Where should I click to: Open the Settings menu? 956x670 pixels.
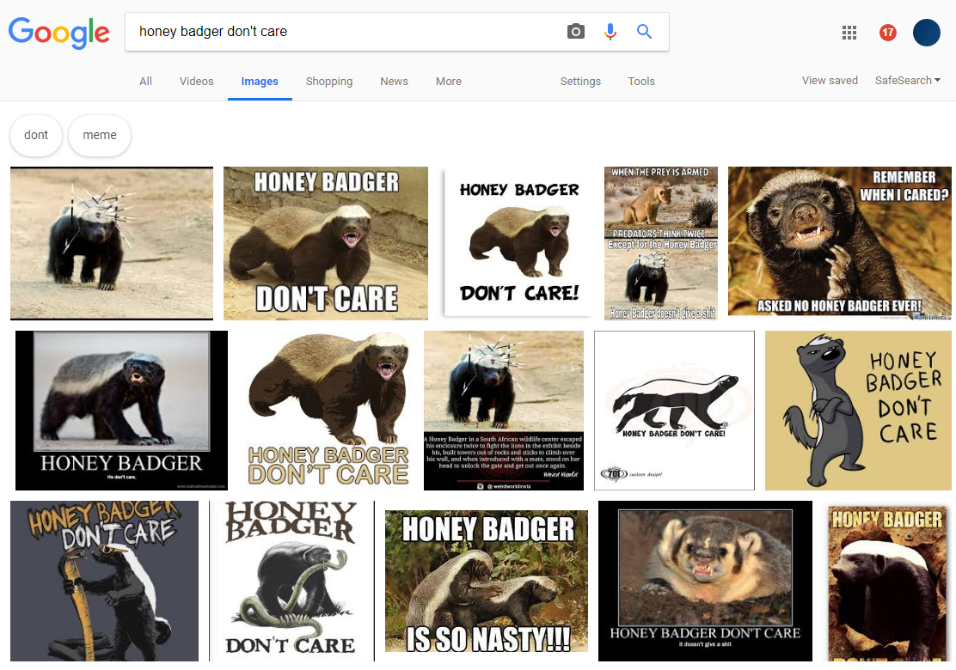(x=580, y=82)
